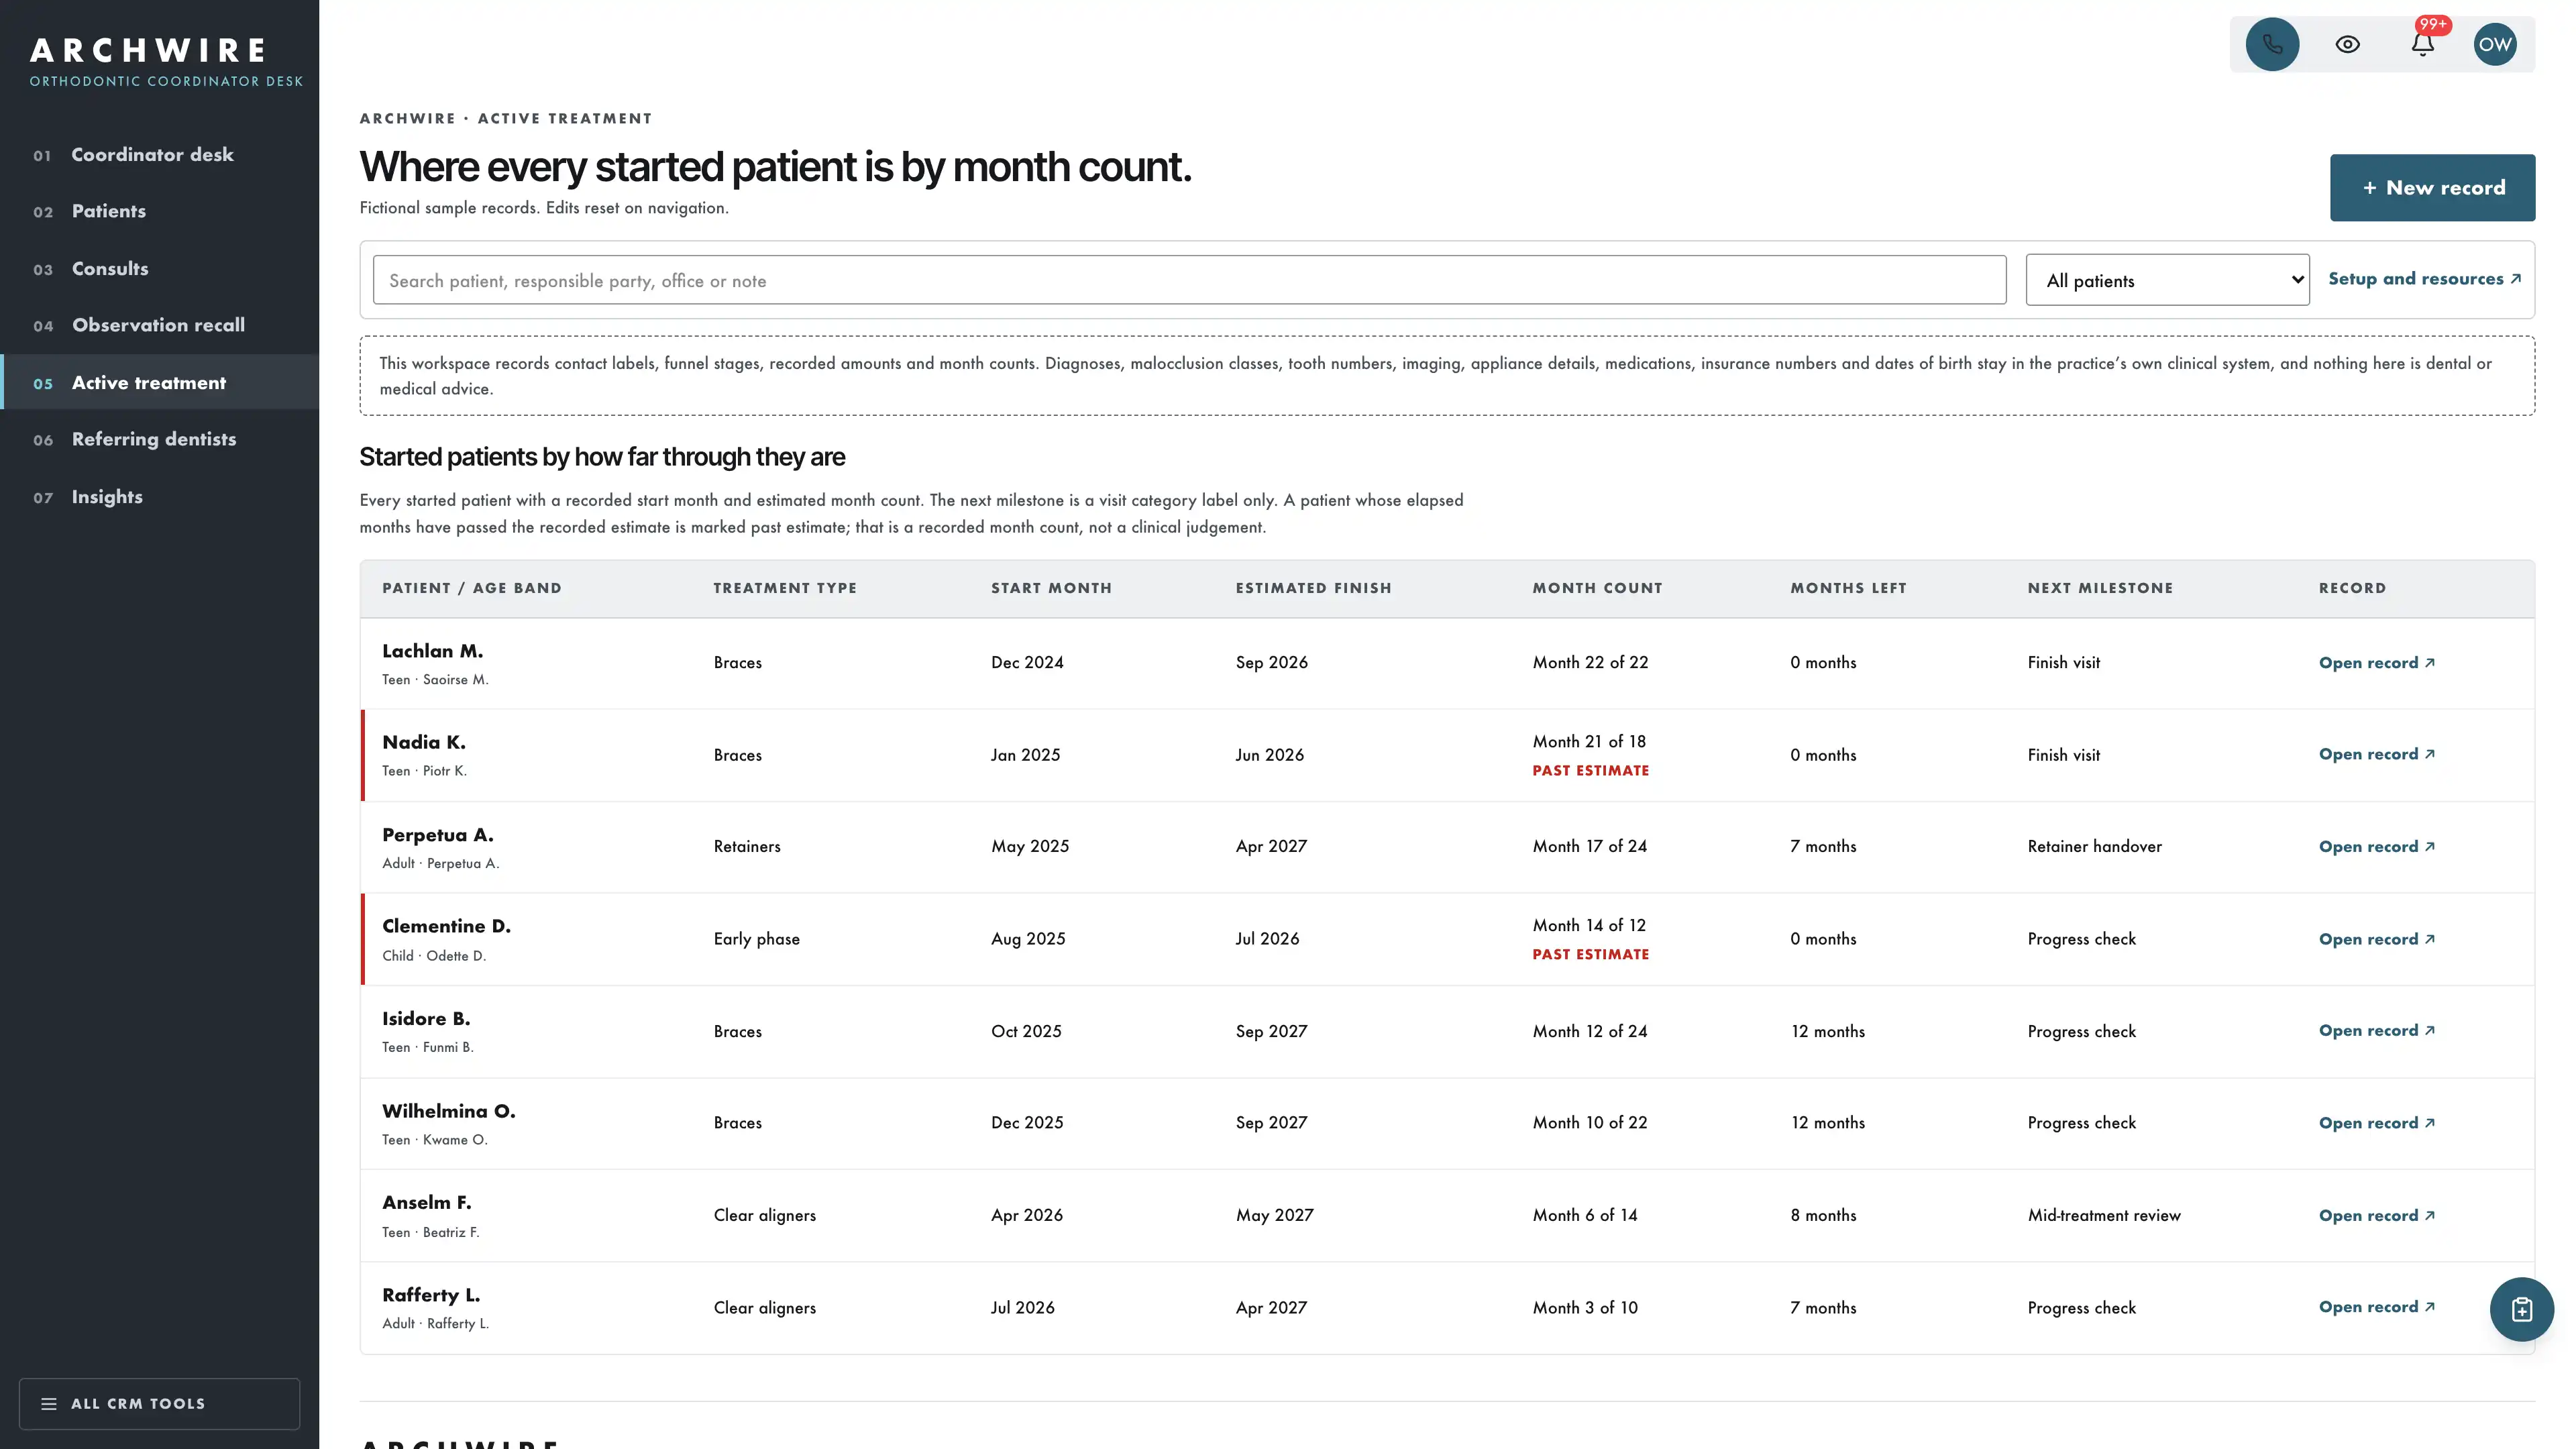Click the Month Count column header
2576x1449 pixels.
click(1597, 588)
